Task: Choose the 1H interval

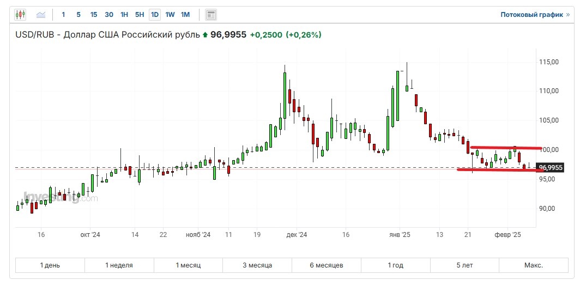Action: tap(124, 15)
